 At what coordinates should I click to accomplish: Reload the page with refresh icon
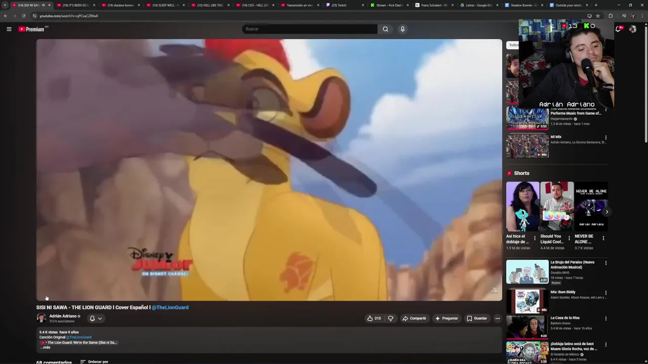tap(23, 16)
